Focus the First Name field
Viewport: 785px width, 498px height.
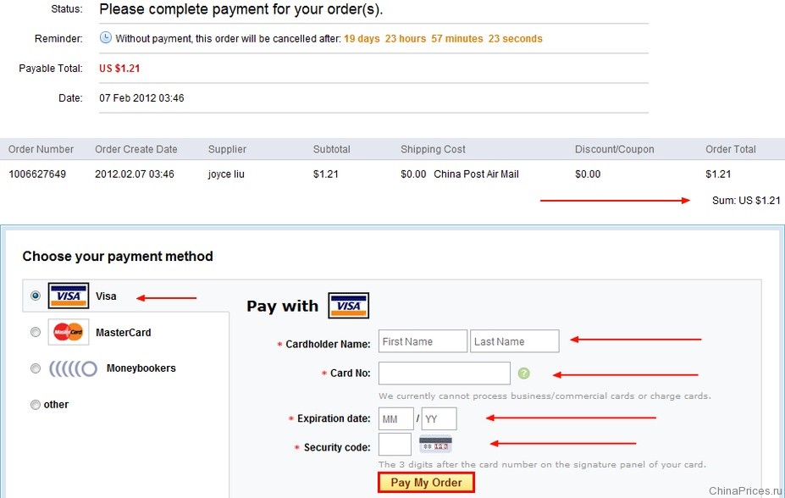click(x=423, y=341)
